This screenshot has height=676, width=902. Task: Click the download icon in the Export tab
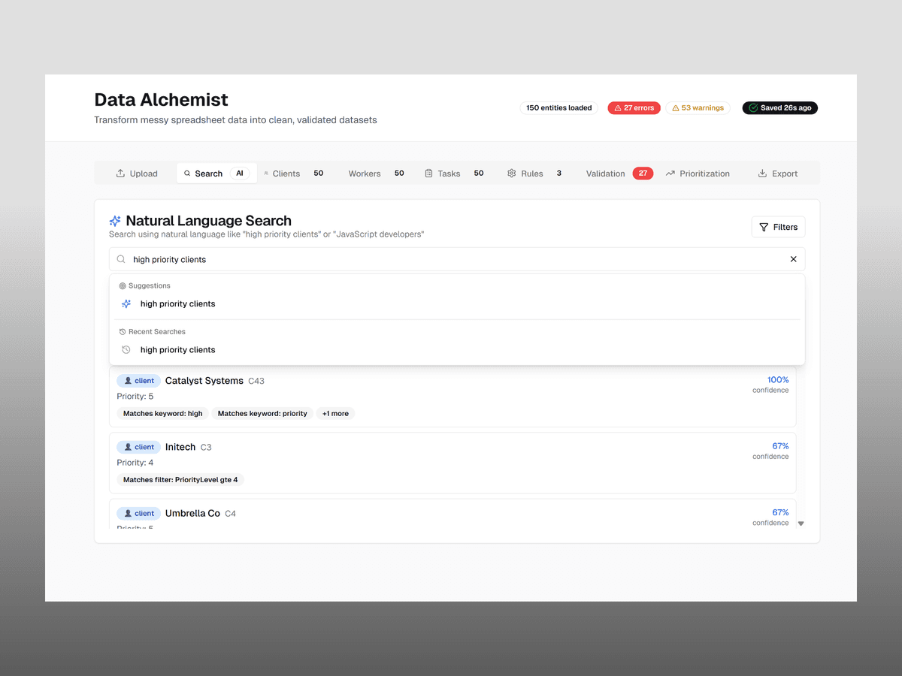click(762, 174)
